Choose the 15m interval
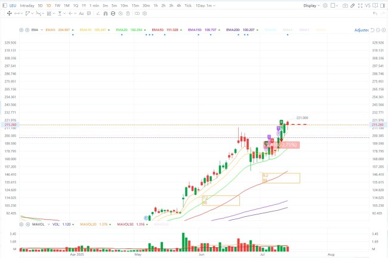This screenshot has width=388, height=258. (135, 5)
